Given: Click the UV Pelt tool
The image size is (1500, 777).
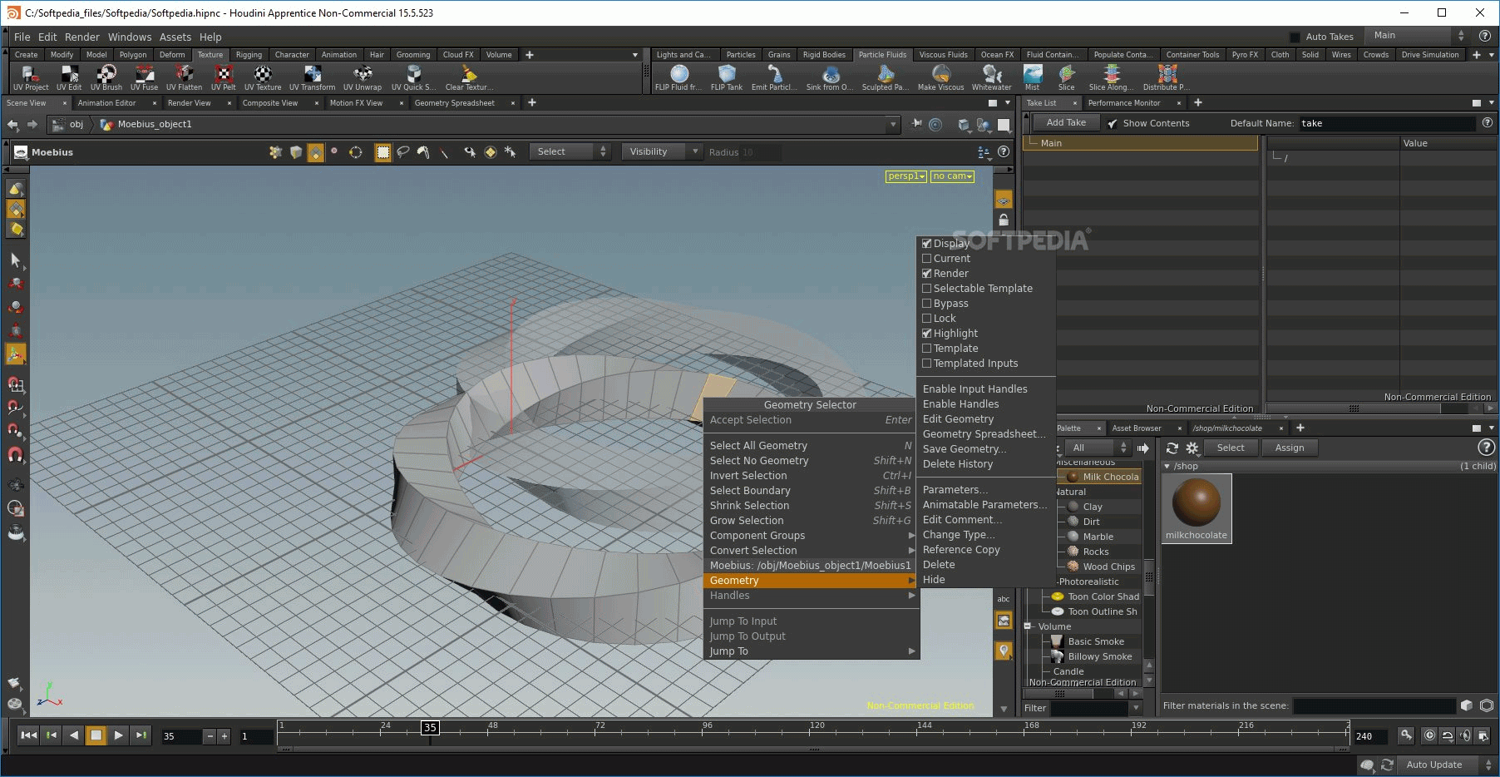Looking at the screenshot, I should 224,78.
